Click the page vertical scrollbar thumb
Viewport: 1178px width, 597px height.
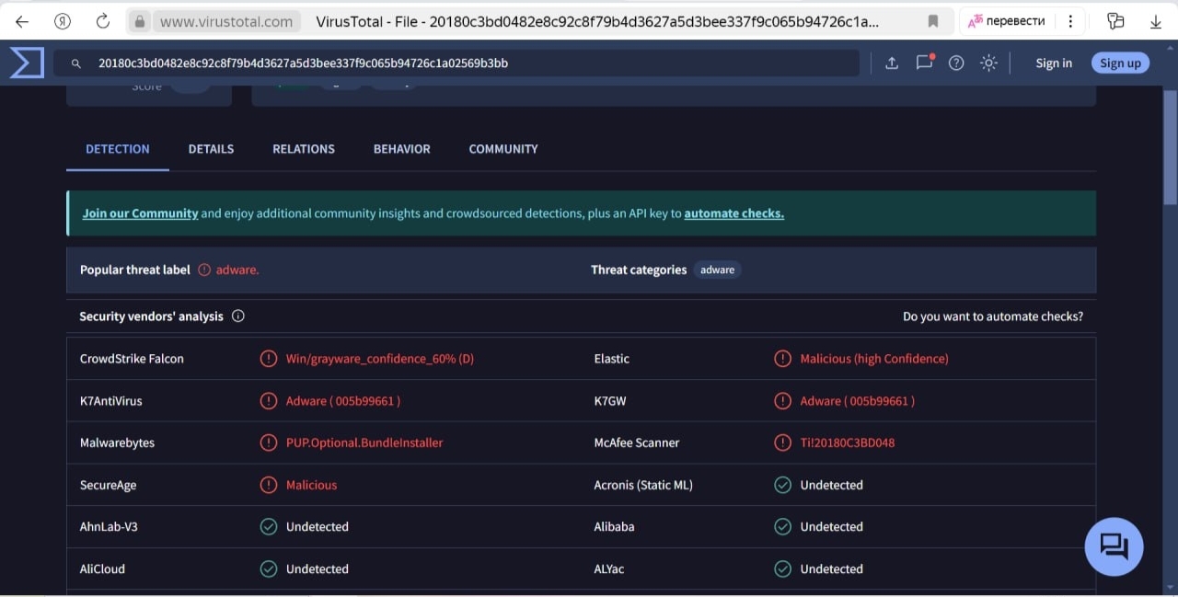1170,147
